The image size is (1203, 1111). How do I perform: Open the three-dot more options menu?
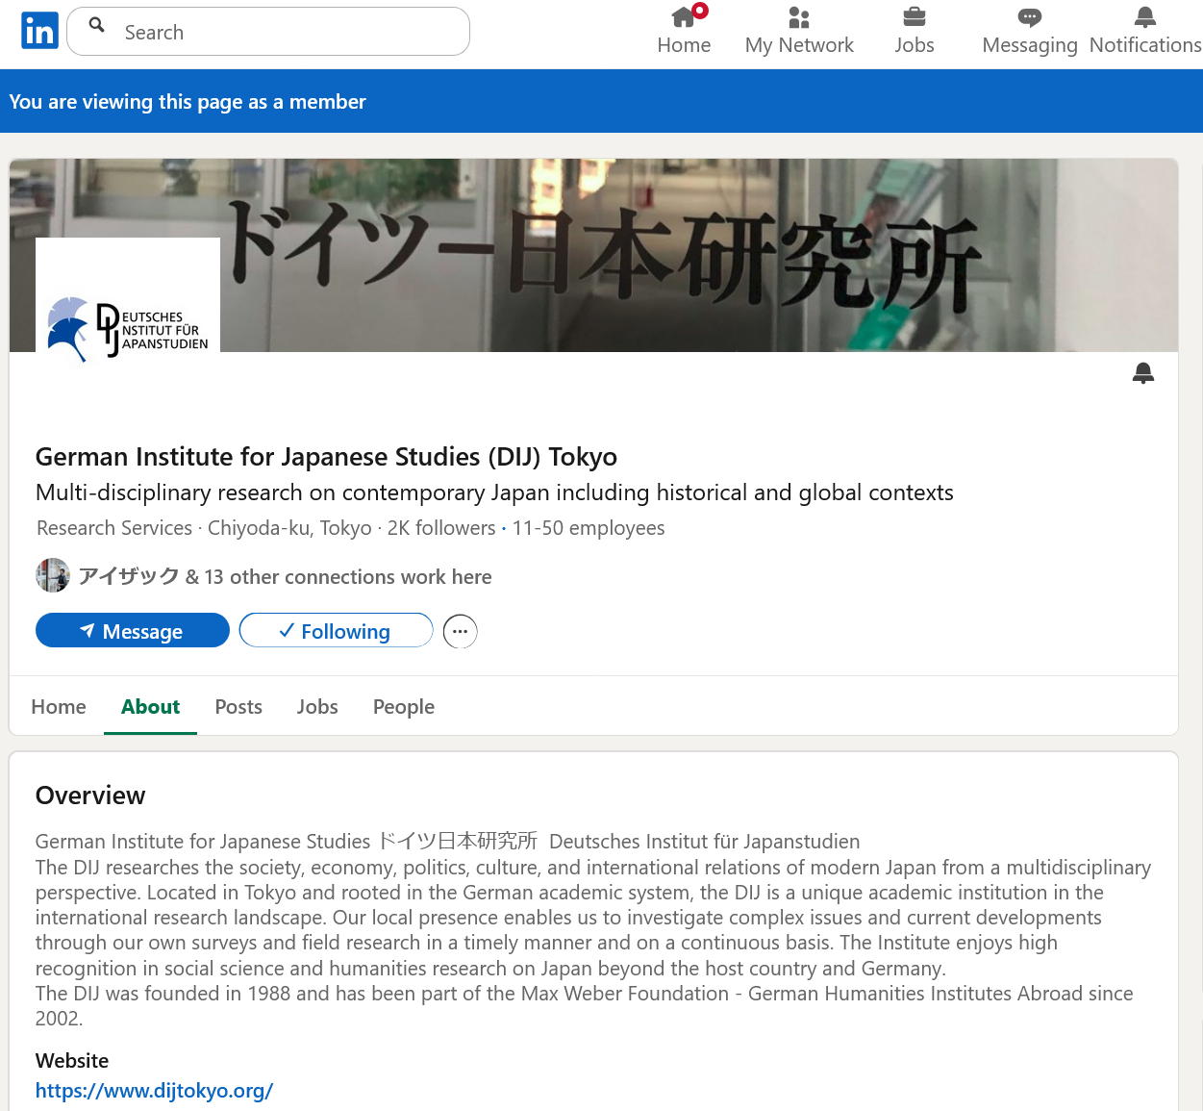coord(460,632)
